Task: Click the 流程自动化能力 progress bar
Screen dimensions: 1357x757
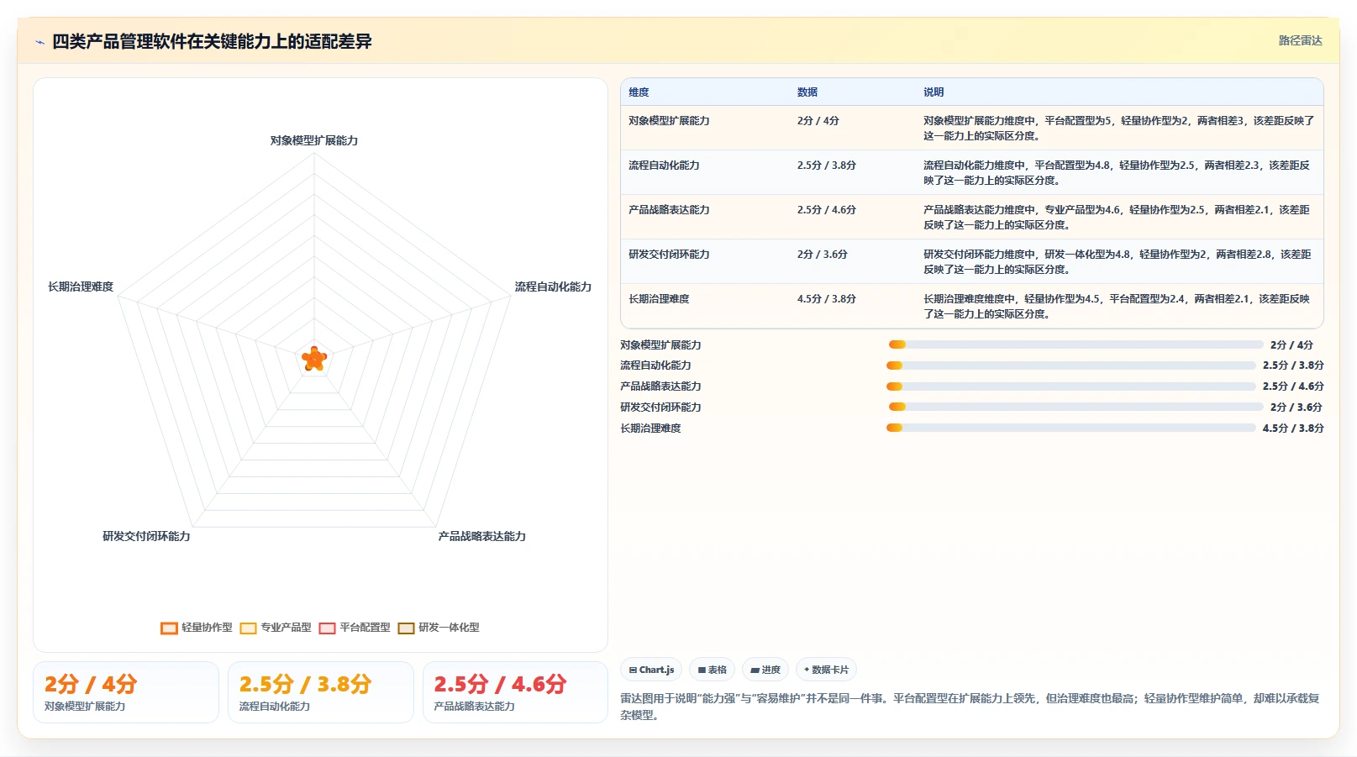Action: (1070, 365)
